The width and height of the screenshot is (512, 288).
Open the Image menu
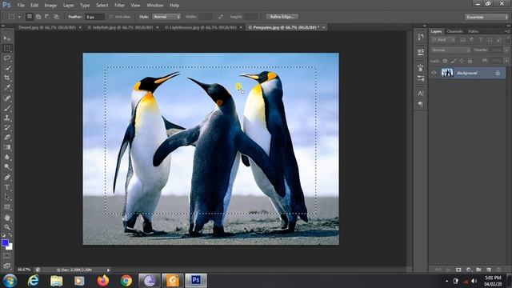coord(50,6)
